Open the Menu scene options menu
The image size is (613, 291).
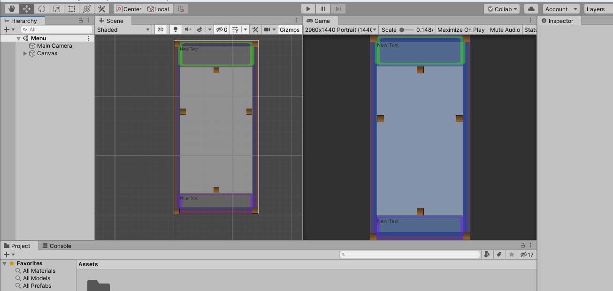click(x=89, y=38)
